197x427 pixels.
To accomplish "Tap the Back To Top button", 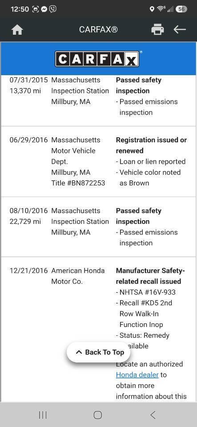I will 99,352.
